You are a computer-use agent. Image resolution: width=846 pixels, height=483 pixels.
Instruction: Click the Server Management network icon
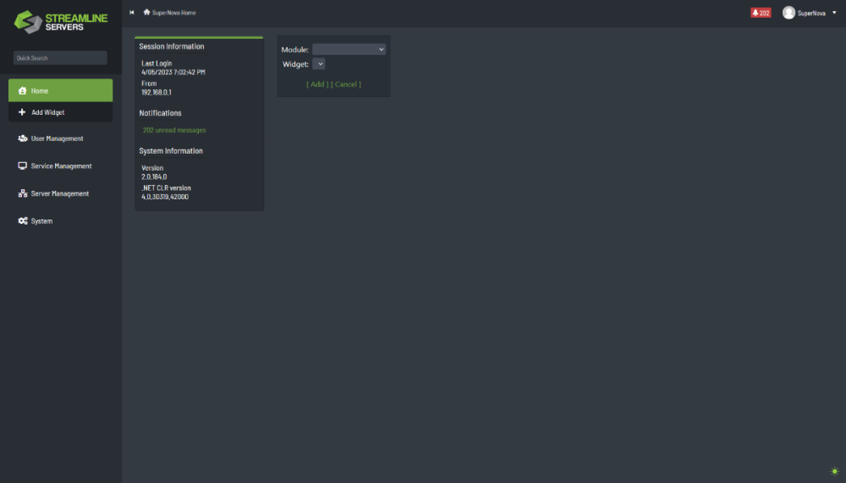[x=23, y=194]
